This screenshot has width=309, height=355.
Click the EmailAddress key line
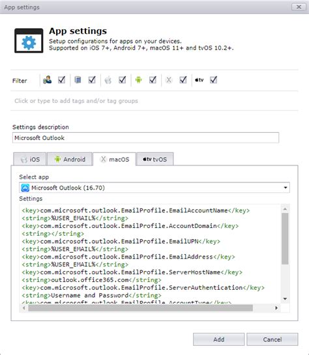(128, 257)
